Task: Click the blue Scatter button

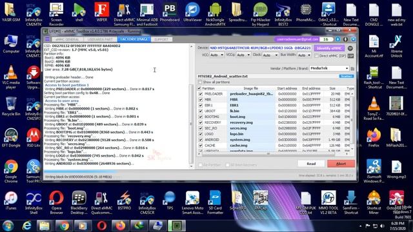Action: click(x=347, y=76)
